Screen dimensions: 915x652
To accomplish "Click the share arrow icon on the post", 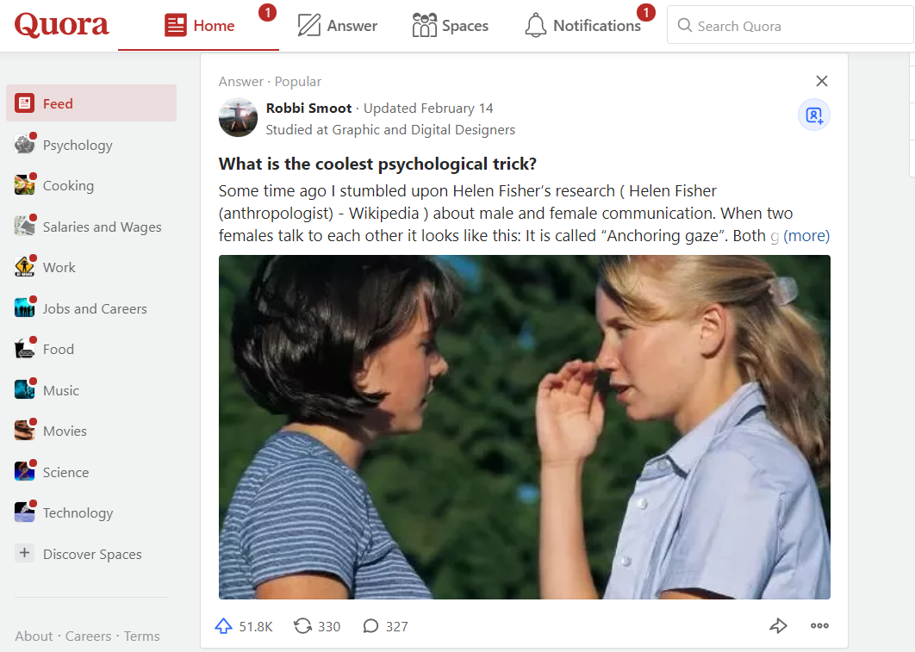I will tap(778, 626).
